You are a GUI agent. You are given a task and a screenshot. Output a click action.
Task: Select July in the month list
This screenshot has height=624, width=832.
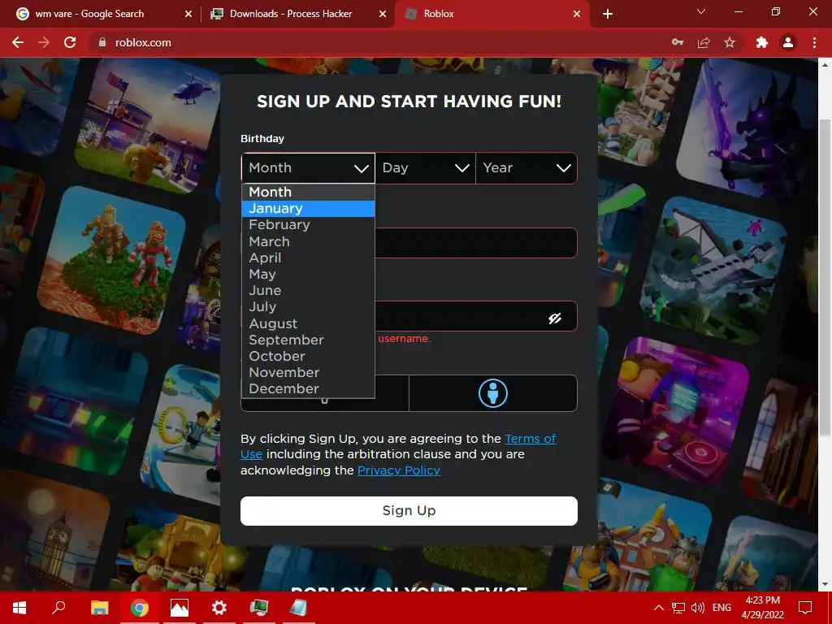pos(308,306)
